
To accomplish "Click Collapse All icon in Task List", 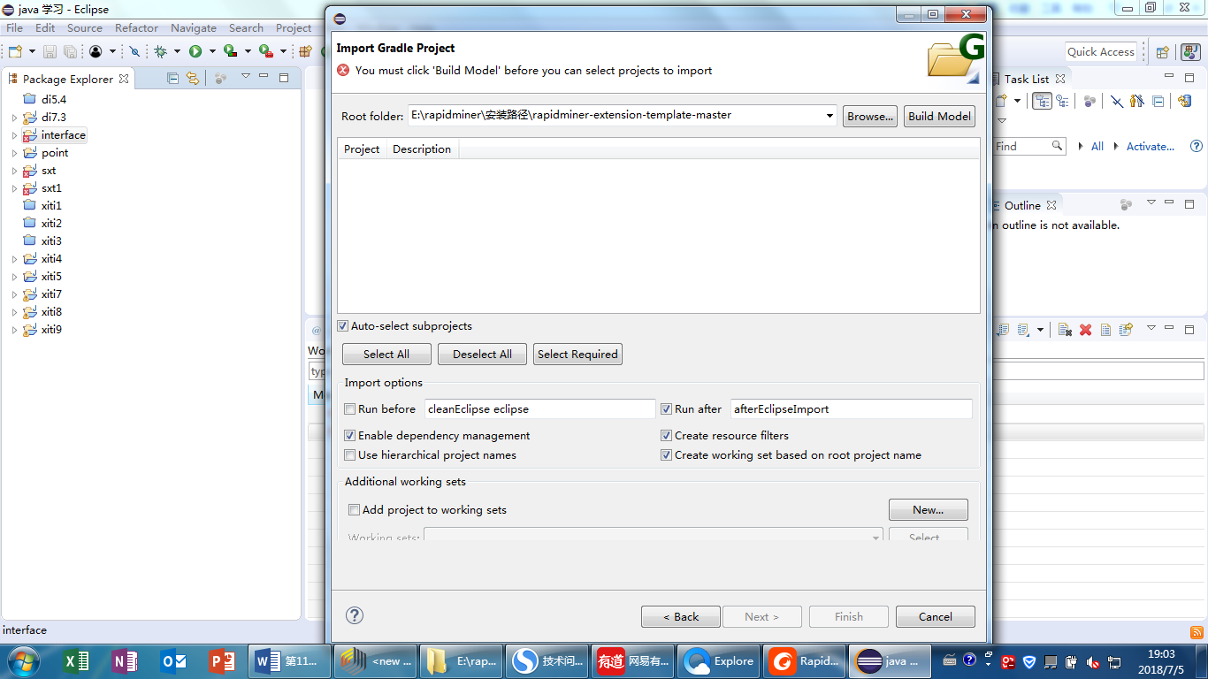I will click(1158, 102).
